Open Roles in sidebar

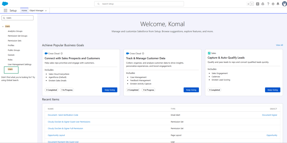pyautogui.click(x=10, y=60)
